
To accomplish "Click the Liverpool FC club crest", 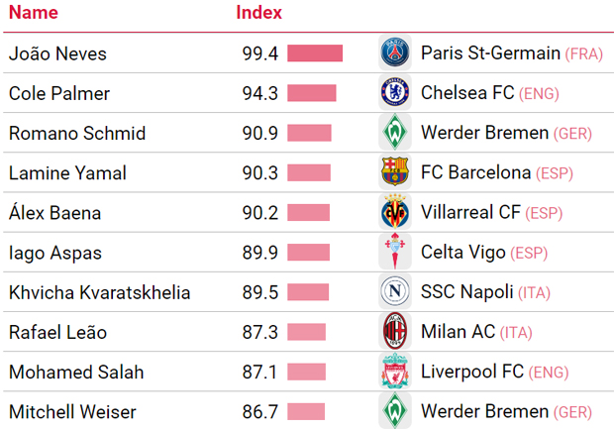I will (395, 372).
